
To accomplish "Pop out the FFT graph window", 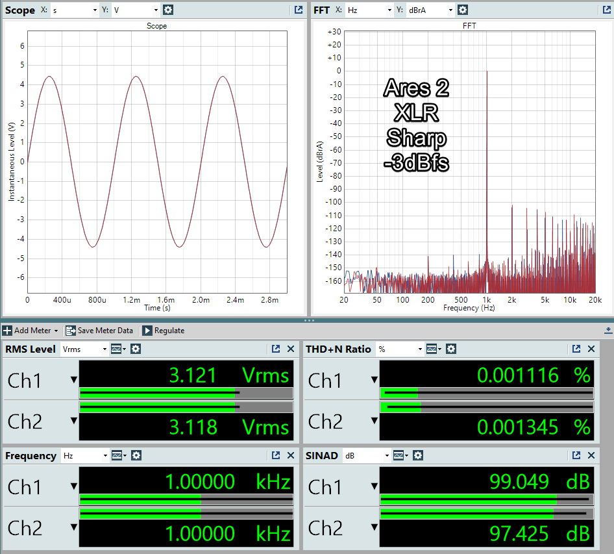I will tap(607, 10).
